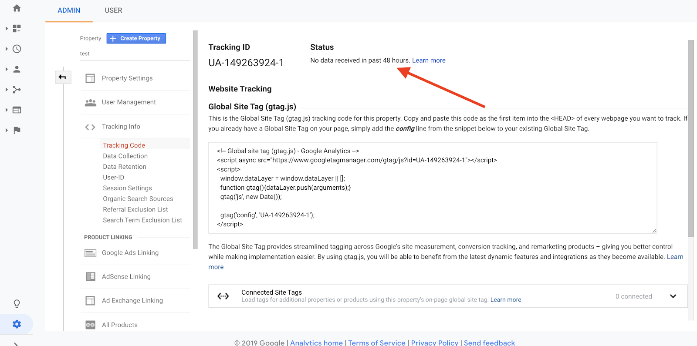Viewport: 697px width, 346px height.
Task: Click inside the gtag.js tracking code box
Action: pos(433,188)
